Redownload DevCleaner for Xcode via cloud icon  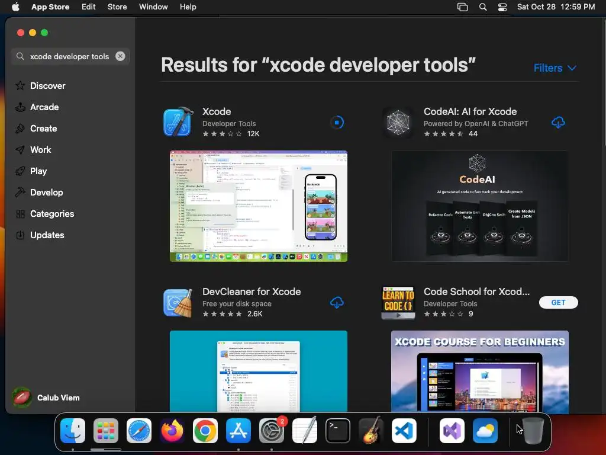337,303
